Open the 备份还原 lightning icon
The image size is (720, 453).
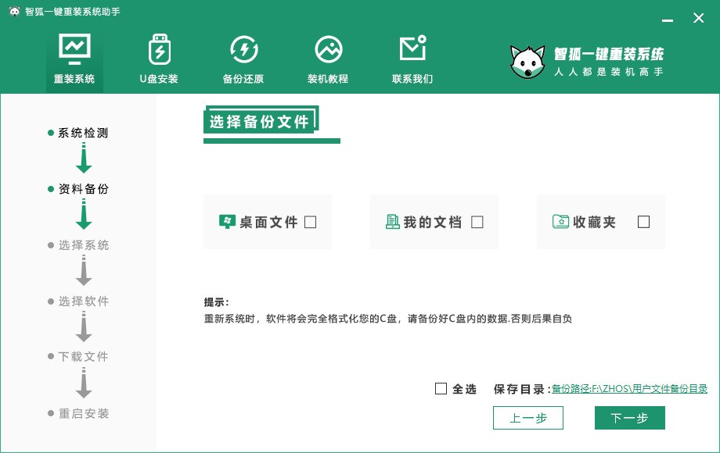click(x=244, y=49)
